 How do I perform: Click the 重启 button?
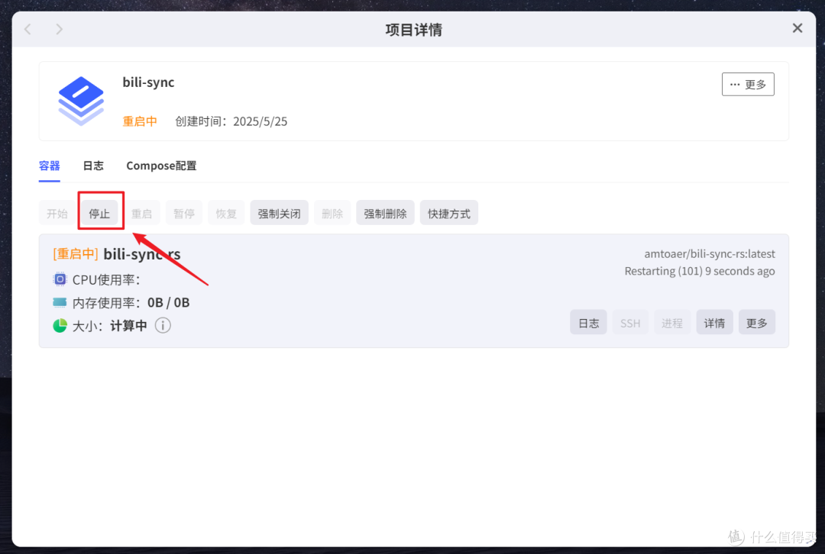click(141, 213)
